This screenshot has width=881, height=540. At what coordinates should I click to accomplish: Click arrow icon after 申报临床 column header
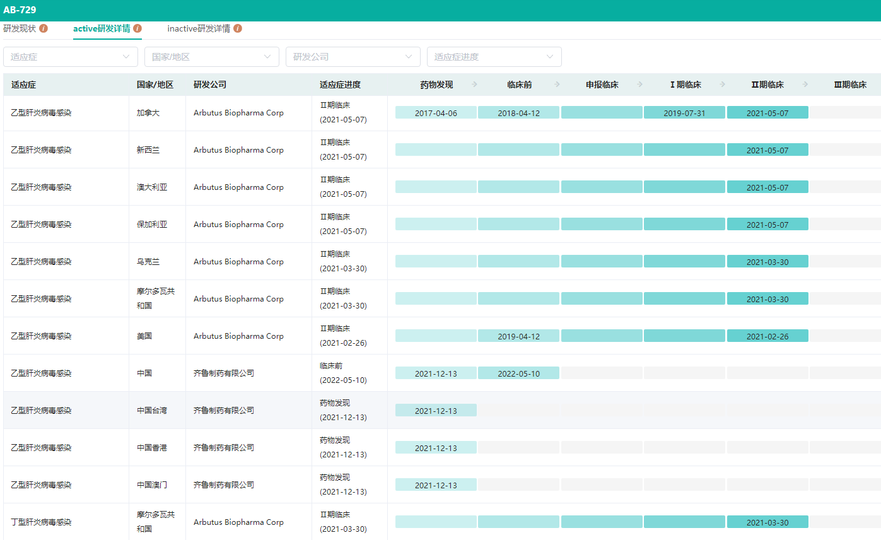coord(639,85)
